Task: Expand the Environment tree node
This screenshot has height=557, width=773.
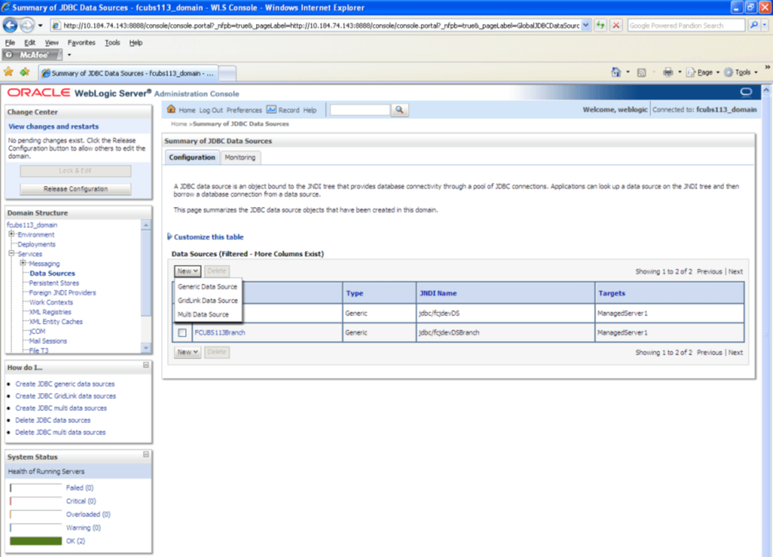Action: (x=11, y=234)
